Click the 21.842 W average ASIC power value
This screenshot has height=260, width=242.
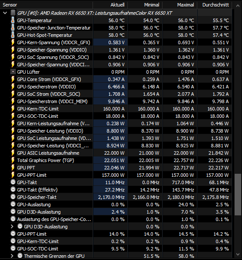point(219,153)
